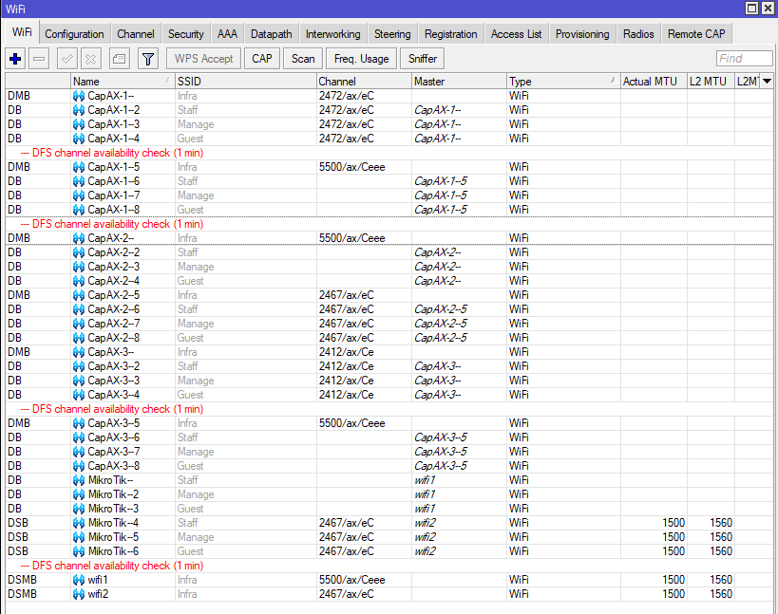778x614 pixels.
Task: Click the CapAX-1--2 interface icon
Action: tap(79, 110)
